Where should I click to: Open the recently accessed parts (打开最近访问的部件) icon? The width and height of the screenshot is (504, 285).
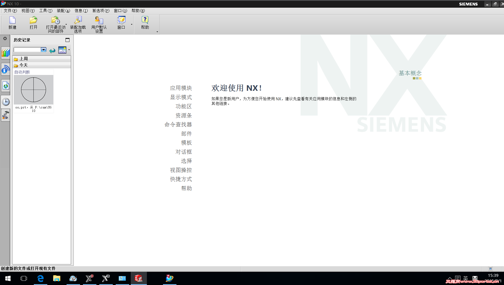click(x=55, y=20)
